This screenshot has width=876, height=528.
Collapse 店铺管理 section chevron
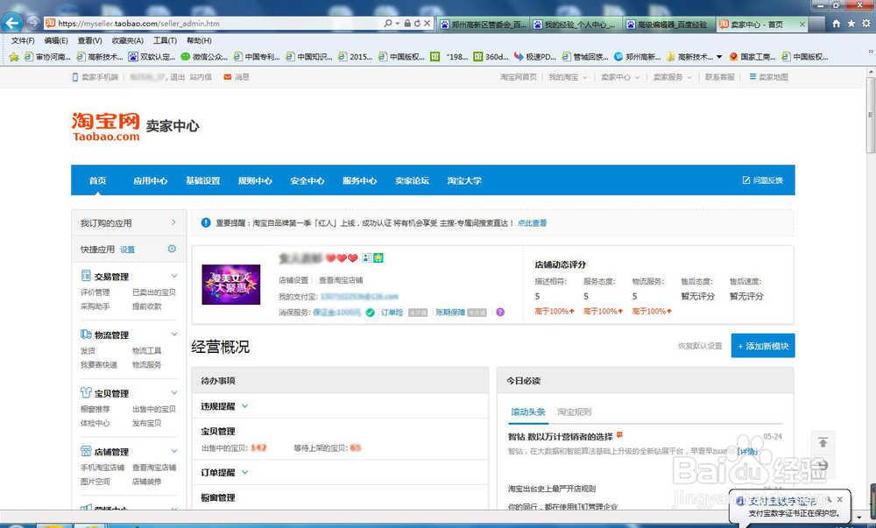(174, 451)
